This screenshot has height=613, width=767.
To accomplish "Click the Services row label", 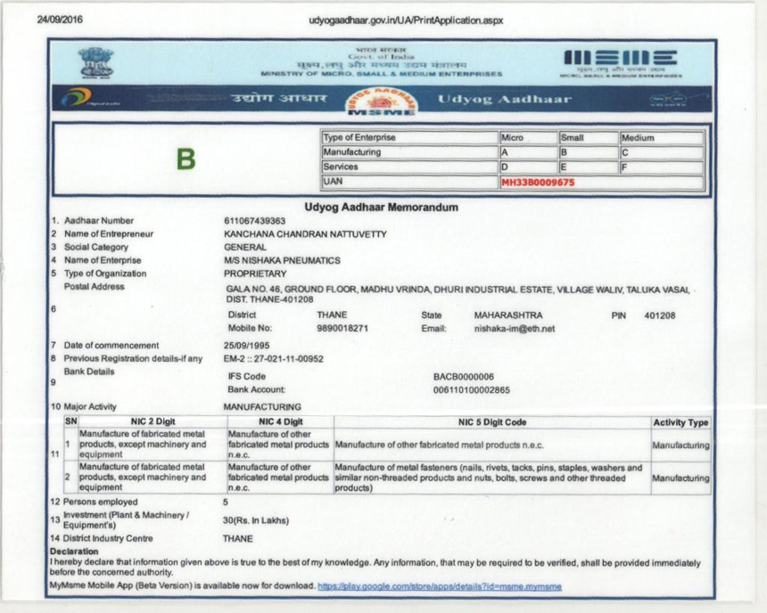I will click(341, 167).
